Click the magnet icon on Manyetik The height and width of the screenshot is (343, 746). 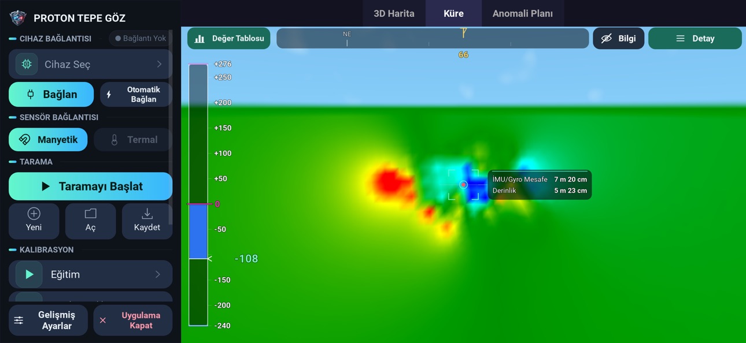pyautogui.click(x=25, y=140)
